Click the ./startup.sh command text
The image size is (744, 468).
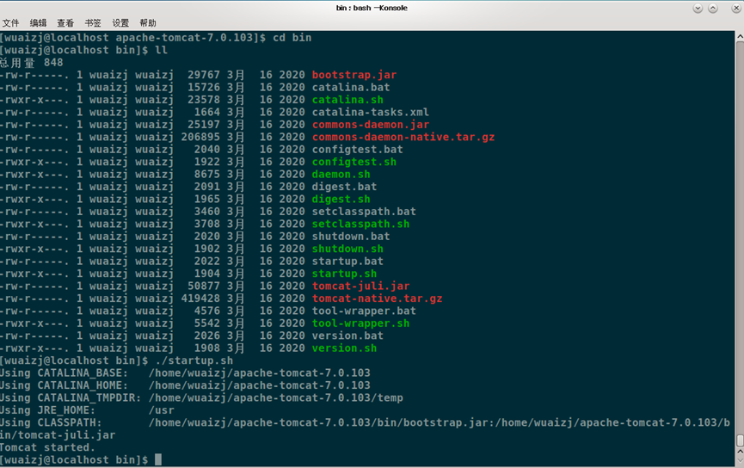click(194, 360)
